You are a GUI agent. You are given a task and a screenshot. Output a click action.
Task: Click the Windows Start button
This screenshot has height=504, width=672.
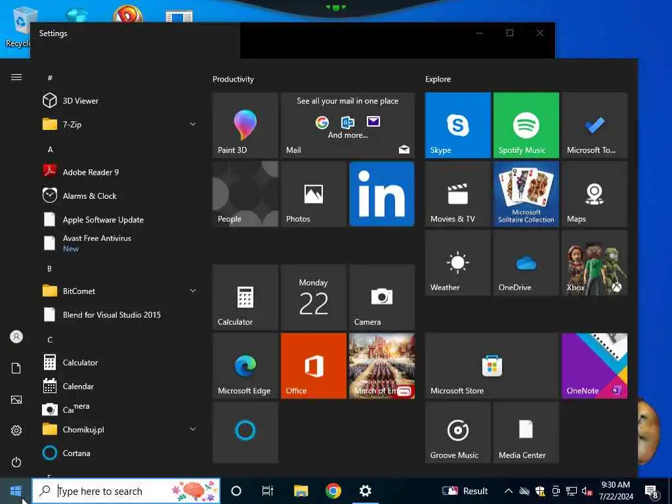pyautogui.click(x=16, y=491)
